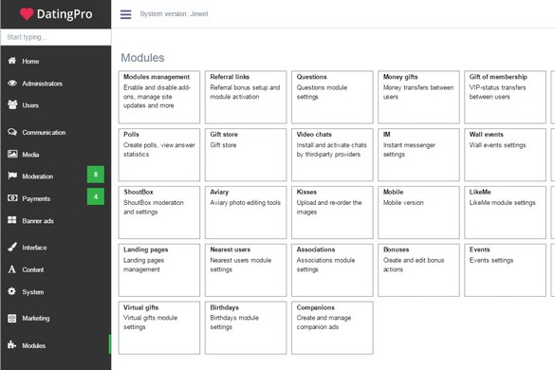
Task: Open the Modules management tile
Action: (x=159, y=97)
